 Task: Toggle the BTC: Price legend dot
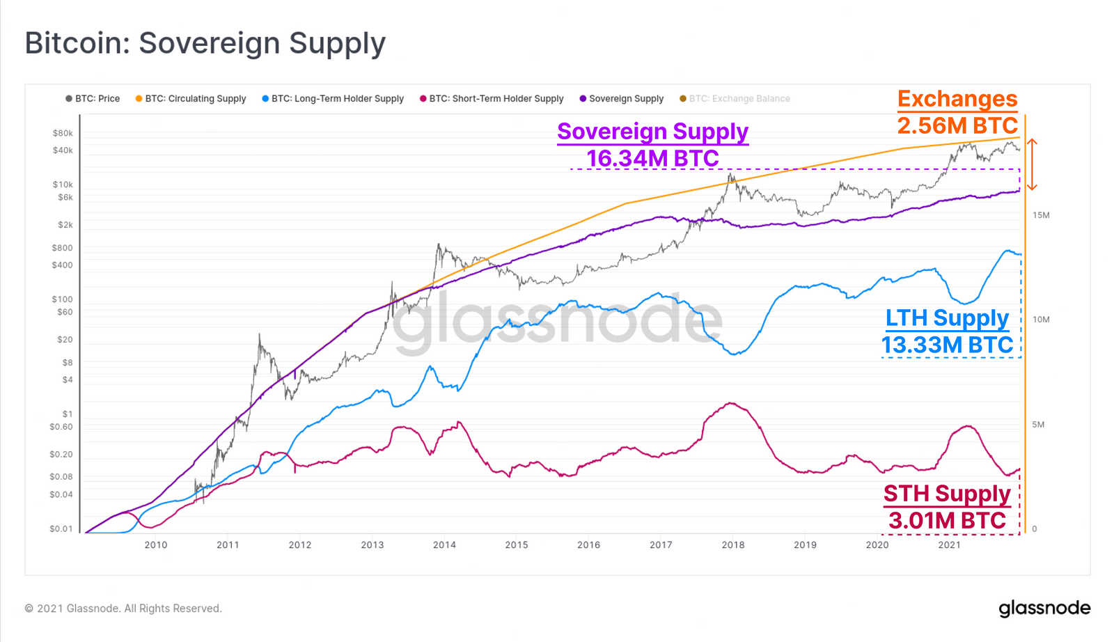(x=69, y=99)
